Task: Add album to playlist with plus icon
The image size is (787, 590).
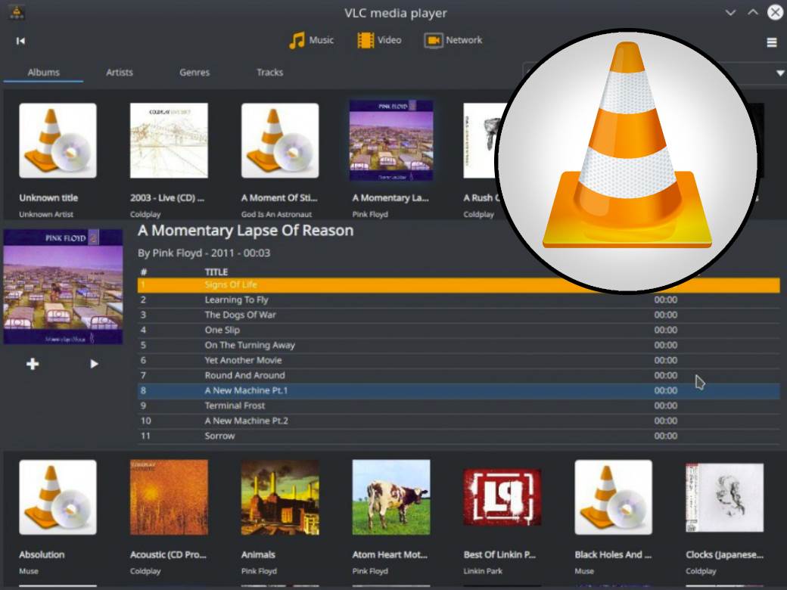Action: (33, 364)
